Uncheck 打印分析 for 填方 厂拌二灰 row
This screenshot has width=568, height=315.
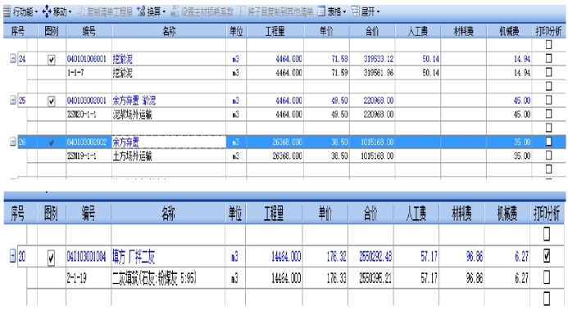coord(547,256)
